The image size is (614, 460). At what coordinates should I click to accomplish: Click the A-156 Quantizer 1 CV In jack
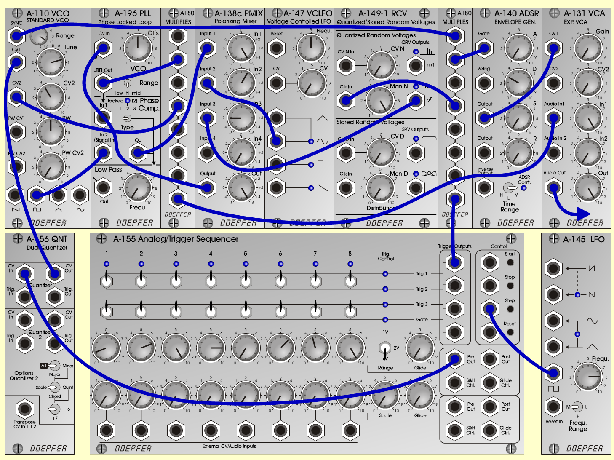(x=25, y=274)
